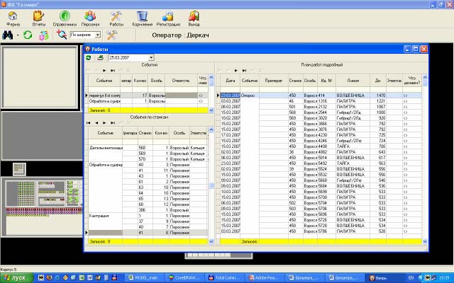Select row with Ид. № 4408 ТАЙГА
The image size is (454, 283).
pos(321,146)
